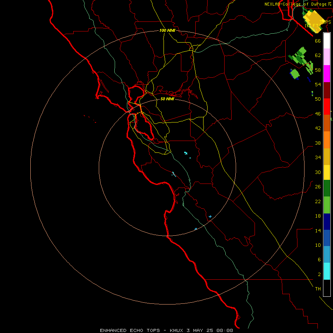The width and height of the screenshot is (333, 333).
Task: Select the light green legend band
Action: pos(327,205)
